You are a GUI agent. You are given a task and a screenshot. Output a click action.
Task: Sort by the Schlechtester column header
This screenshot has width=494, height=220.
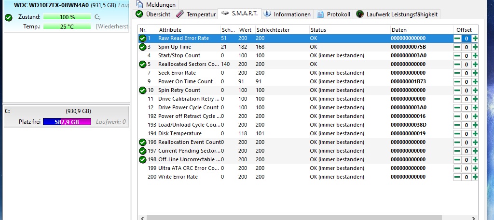pos(282,30)
